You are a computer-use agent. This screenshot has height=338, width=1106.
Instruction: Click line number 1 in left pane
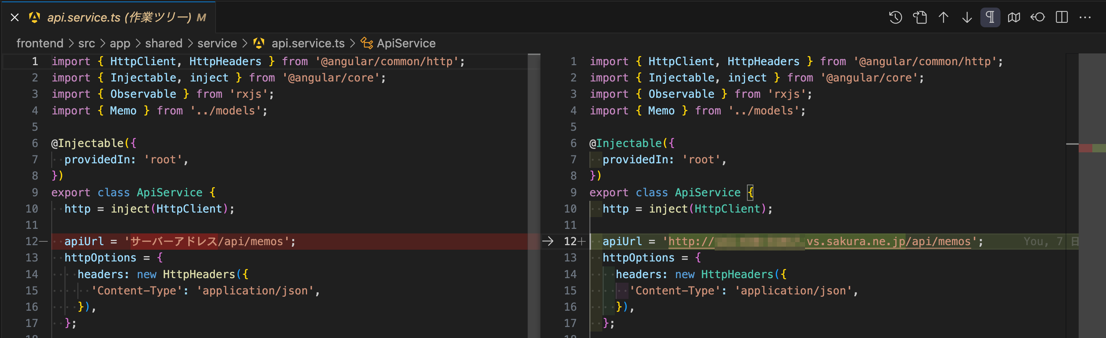(x=35, y=62)
